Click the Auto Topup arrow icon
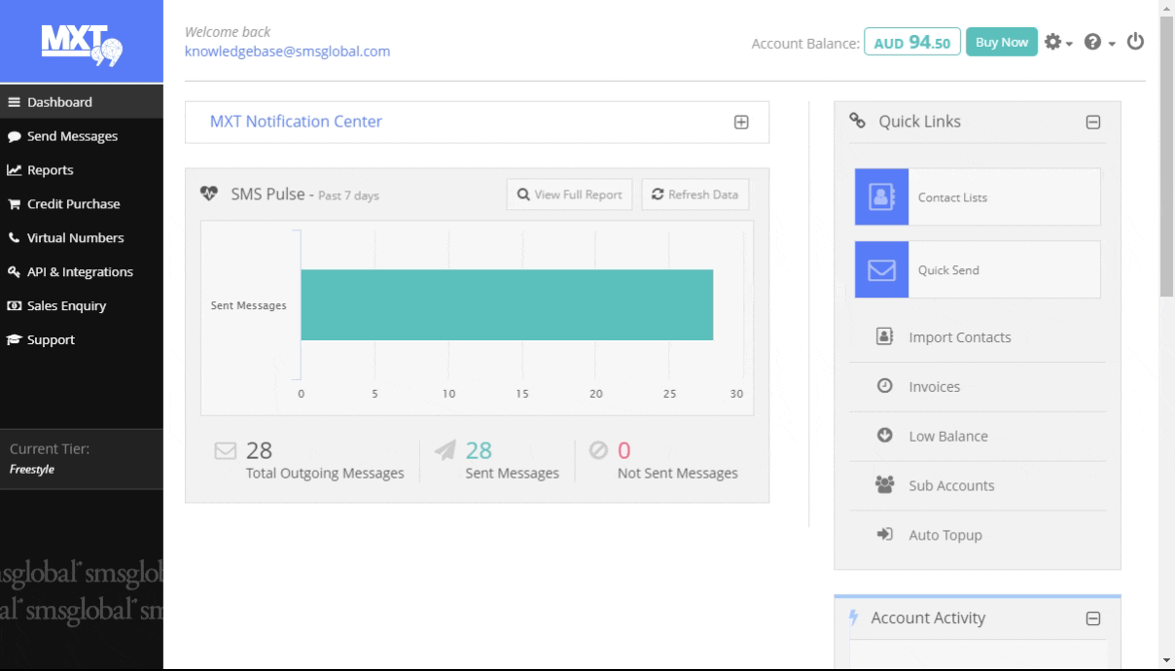Screen dimensions: 1175x671 885,535
